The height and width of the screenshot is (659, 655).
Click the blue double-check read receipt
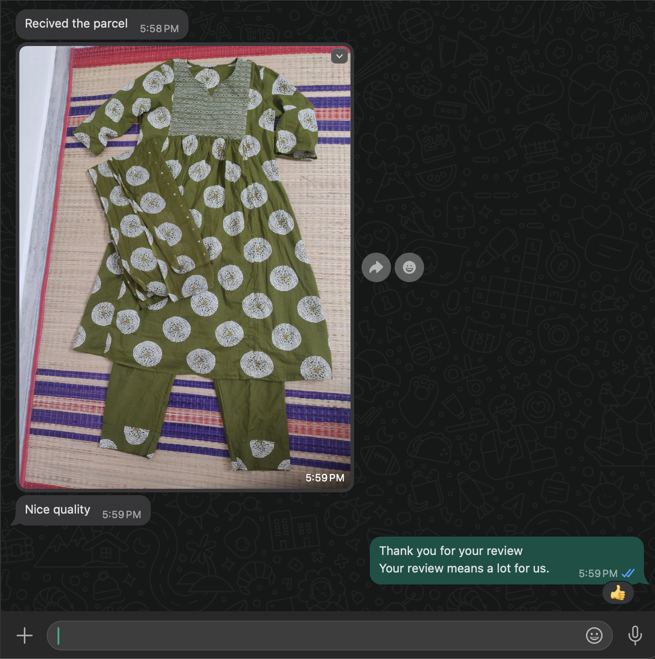pyautogui.click(x=628, y=573)
